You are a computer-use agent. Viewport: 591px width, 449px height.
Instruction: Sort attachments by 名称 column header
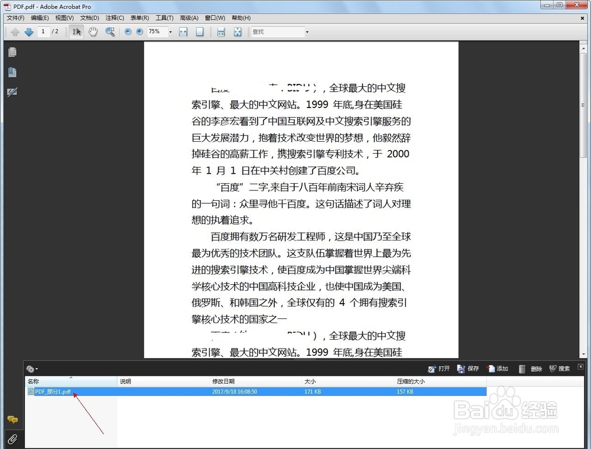click(x=71, y=381)
